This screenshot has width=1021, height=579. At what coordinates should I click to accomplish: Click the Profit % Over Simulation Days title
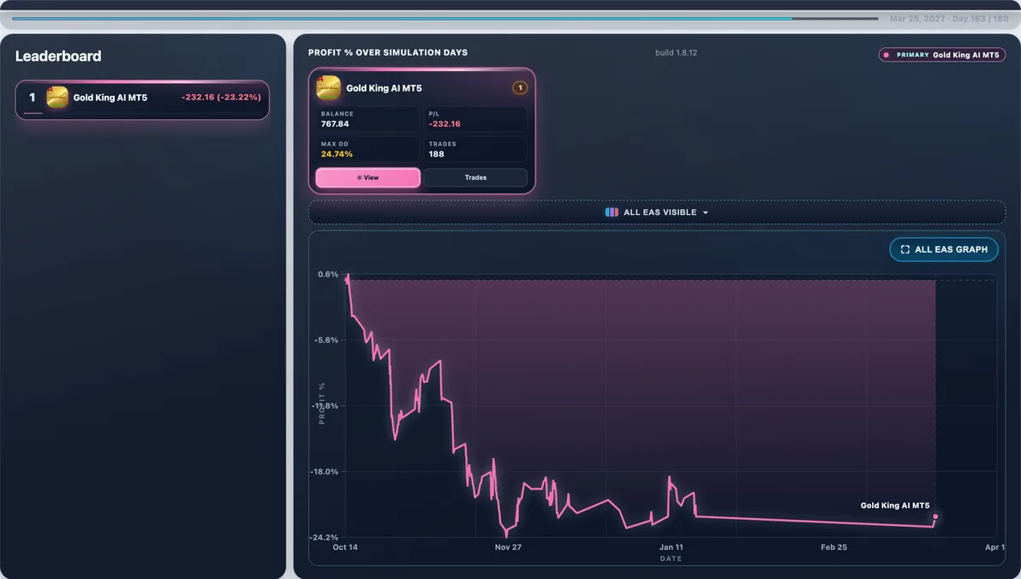point(388,53)
